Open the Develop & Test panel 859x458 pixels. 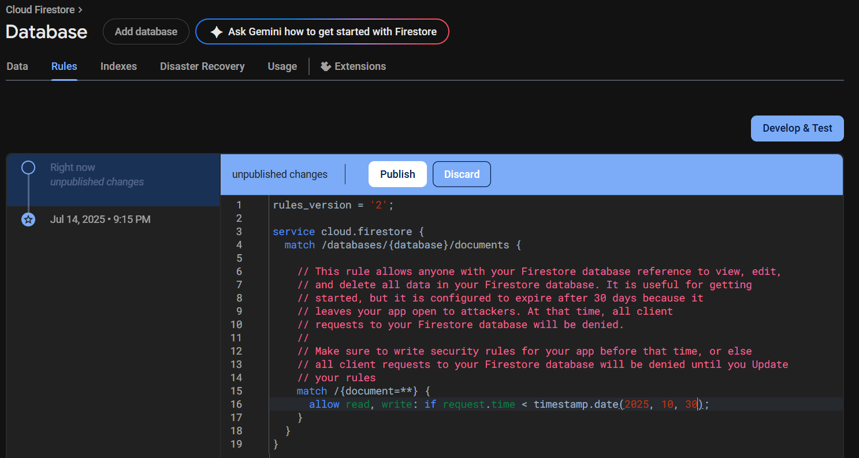(797, 128)
